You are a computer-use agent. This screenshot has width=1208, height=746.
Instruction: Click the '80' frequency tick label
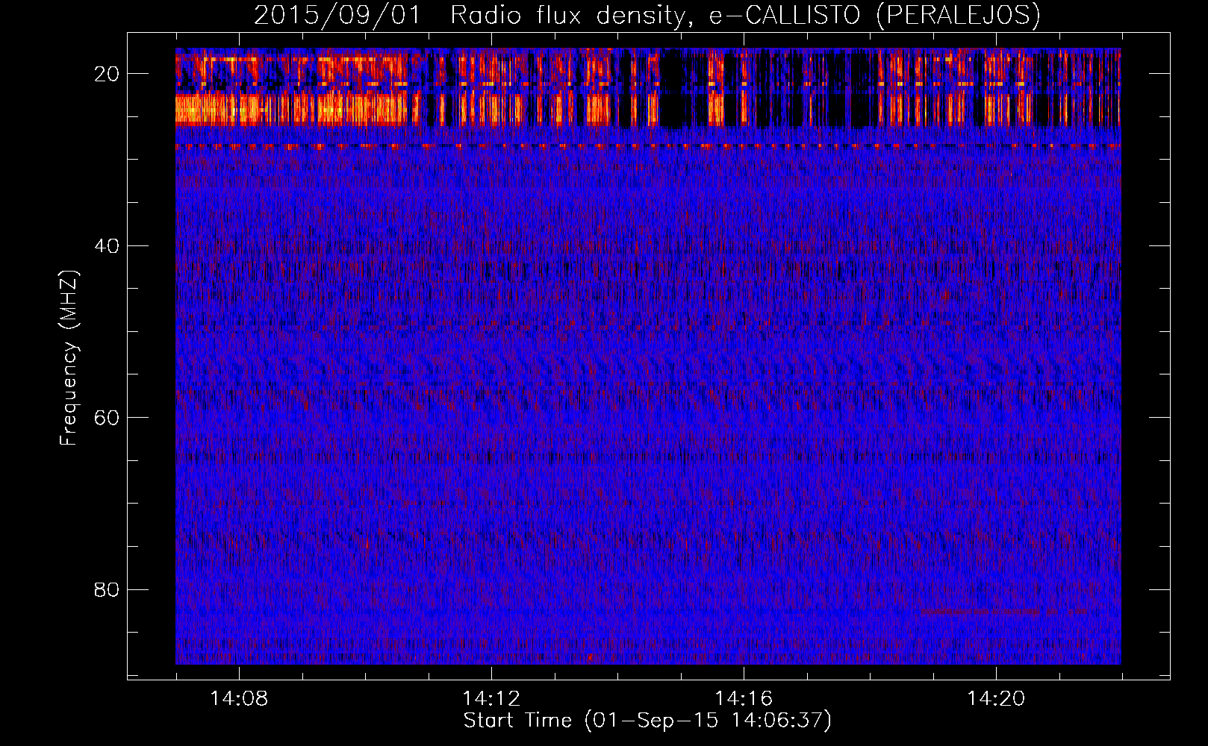(x=107, y=589)
